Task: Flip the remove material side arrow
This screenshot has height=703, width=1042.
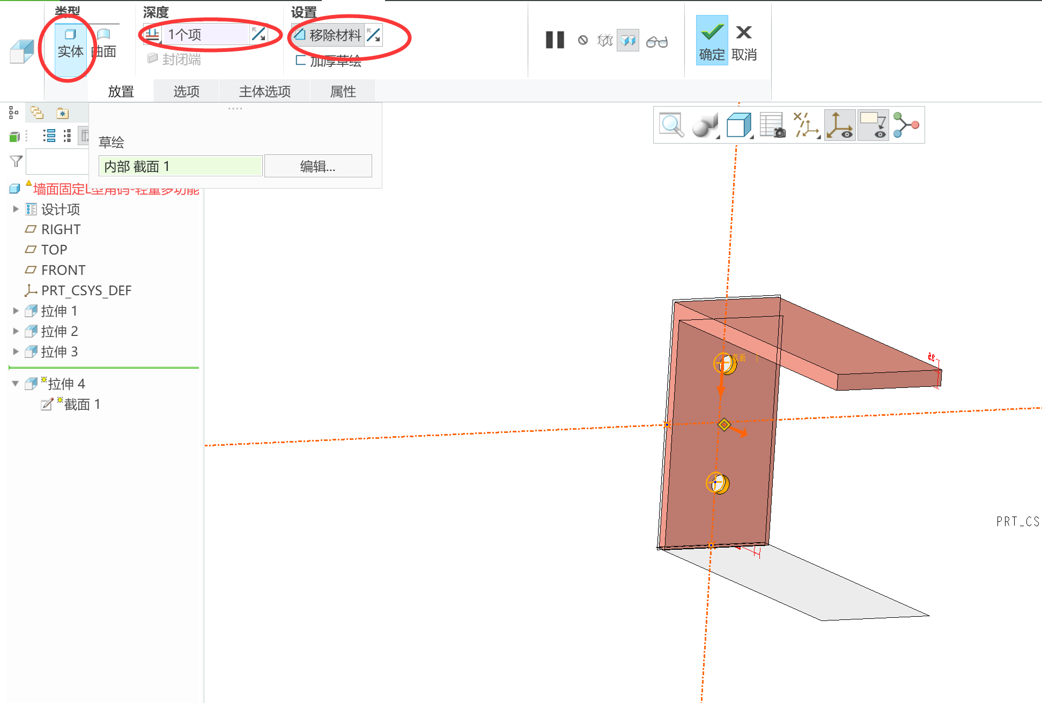Action: point(374,35)
